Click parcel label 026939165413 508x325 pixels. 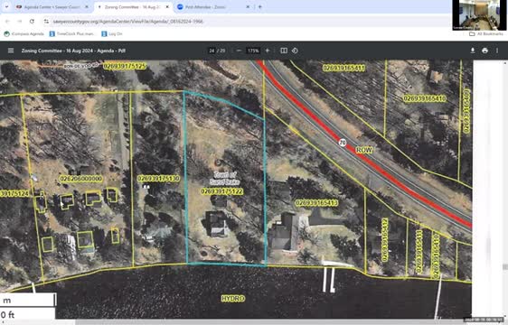pos(316,203)
